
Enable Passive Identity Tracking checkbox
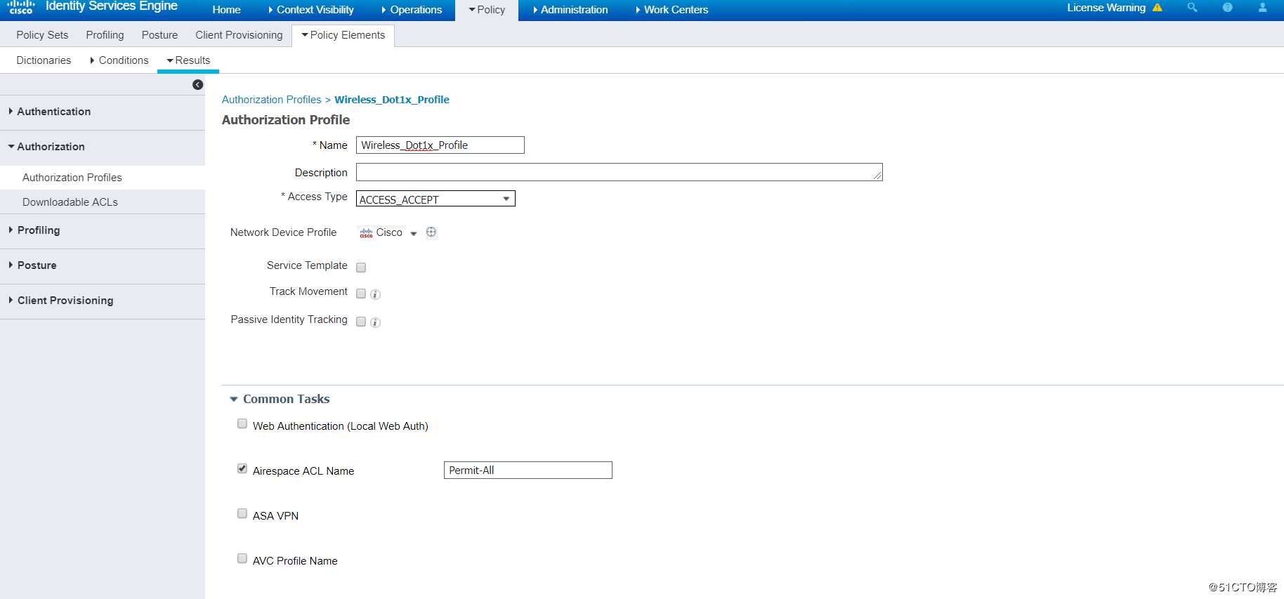(x=361, y=322)
